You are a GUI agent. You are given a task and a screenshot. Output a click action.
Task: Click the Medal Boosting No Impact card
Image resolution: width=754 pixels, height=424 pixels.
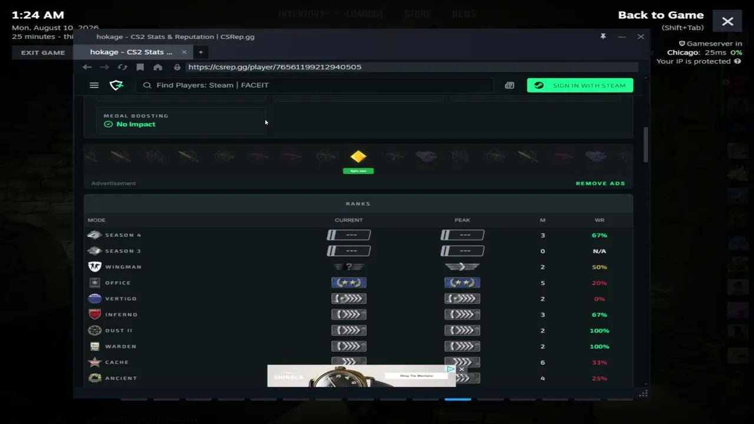[x=181, y=120]
